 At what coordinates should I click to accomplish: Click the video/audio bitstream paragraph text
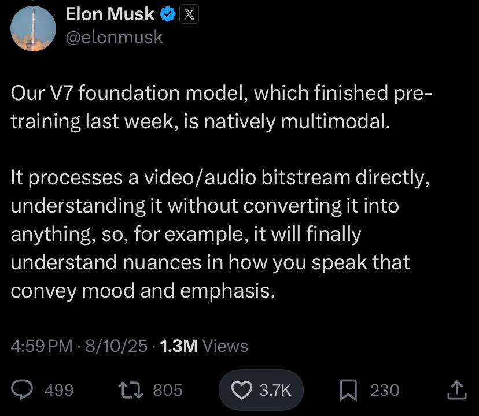220,234
